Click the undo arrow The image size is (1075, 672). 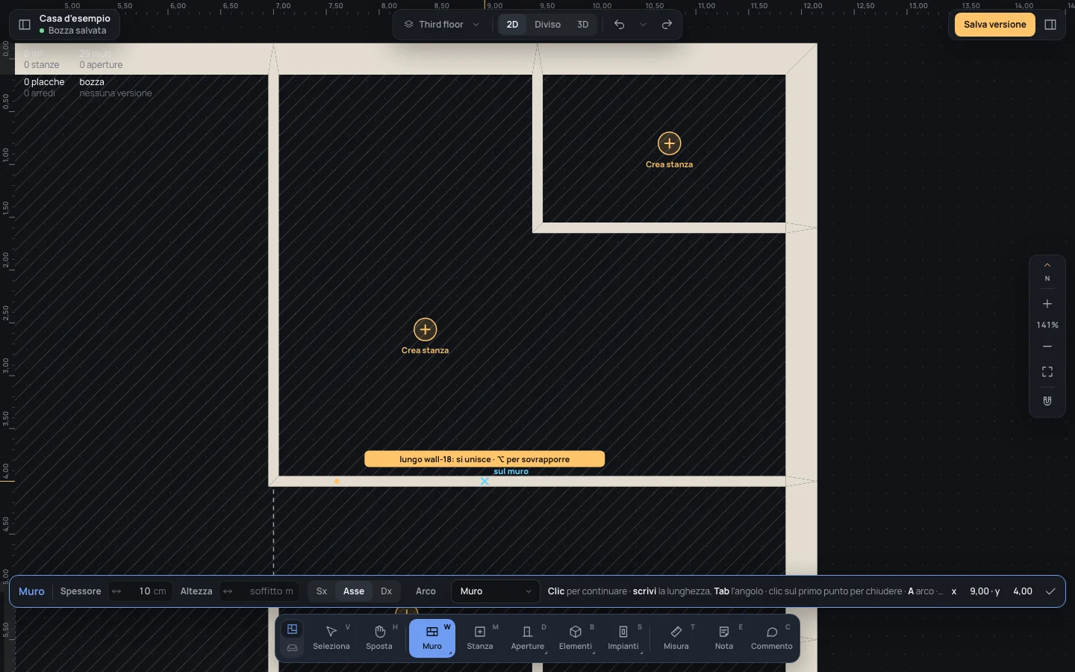click(x=619, y=25)
